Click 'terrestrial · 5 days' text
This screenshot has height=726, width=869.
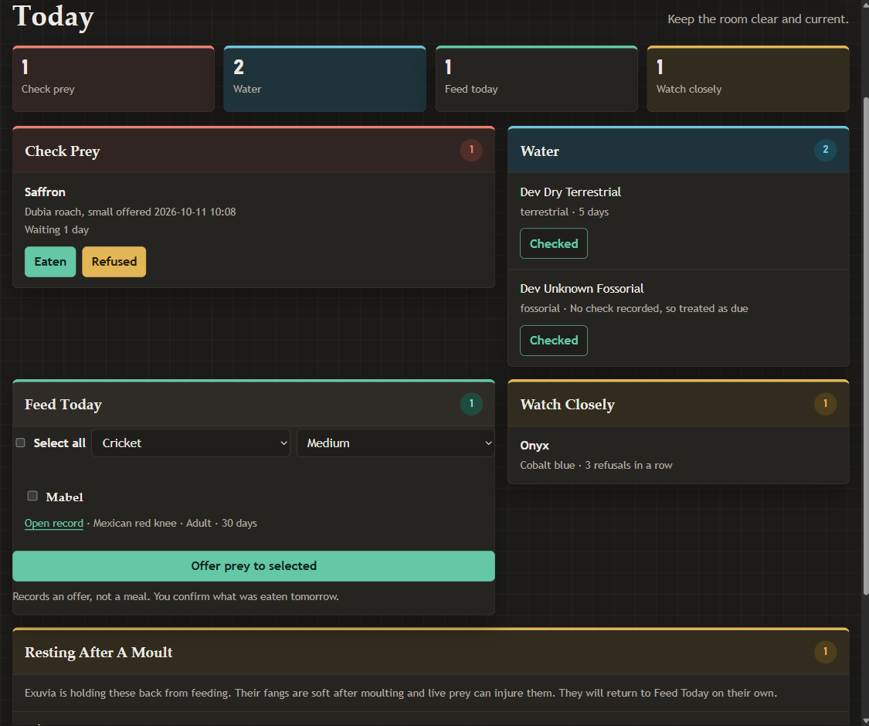pyautogui.click(x=564, y=212)
